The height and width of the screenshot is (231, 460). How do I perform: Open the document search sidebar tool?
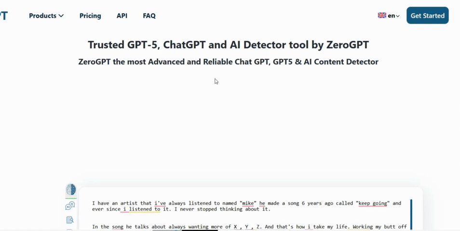click(70, 219)
